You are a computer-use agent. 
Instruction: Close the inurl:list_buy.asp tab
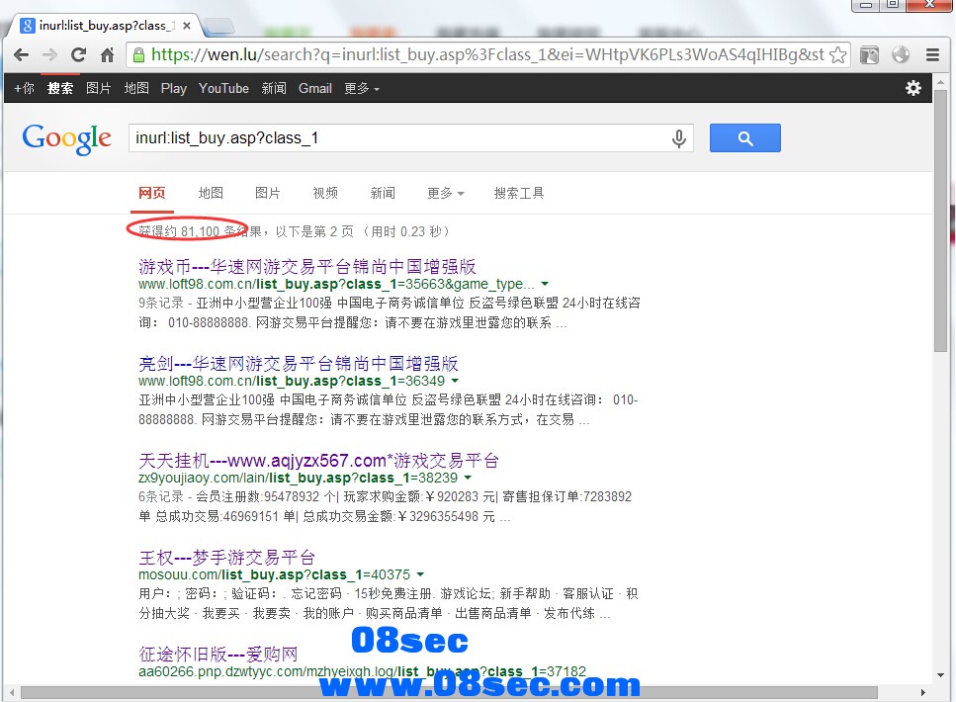click(187, 26)
